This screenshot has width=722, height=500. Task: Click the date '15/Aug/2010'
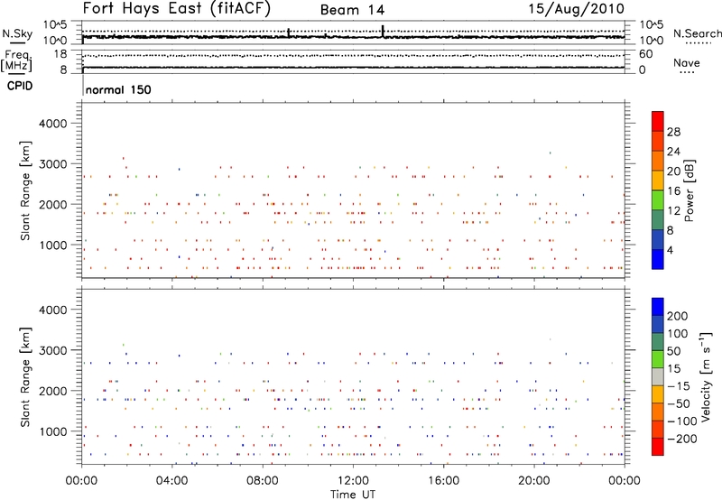pos(576,9)
